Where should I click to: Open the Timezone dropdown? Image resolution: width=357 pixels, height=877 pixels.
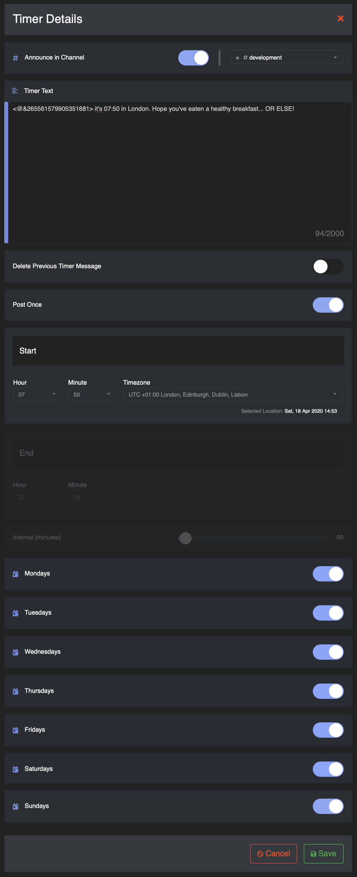click(x=232, y=394)
